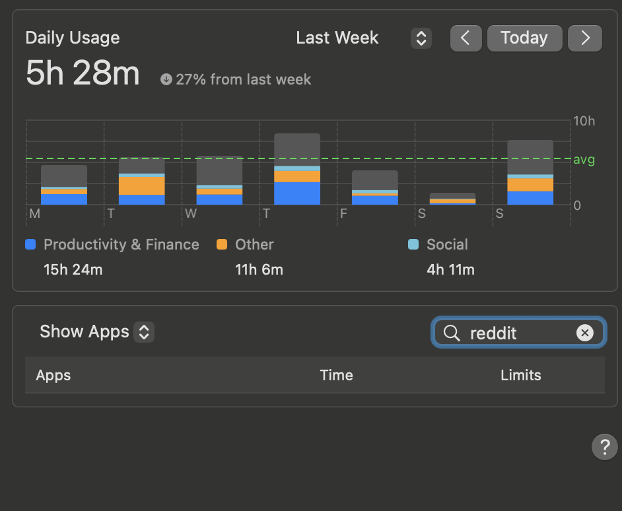
Task: Expand the date navigation with Today control
Action: tap(525, 38)
